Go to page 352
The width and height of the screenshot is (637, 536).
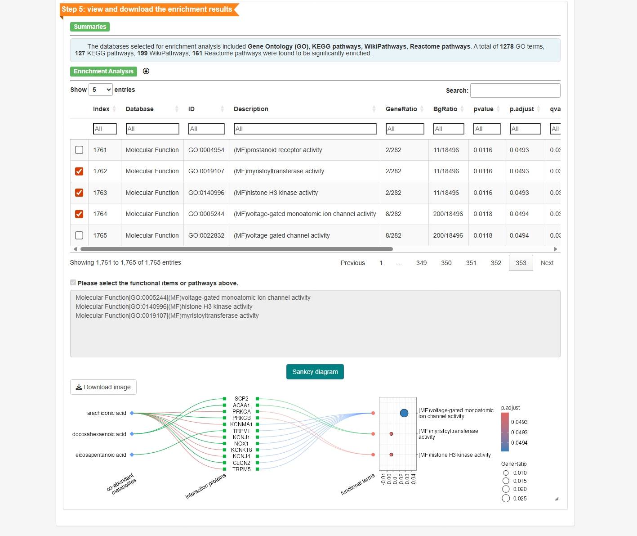(x=496, y=263)
